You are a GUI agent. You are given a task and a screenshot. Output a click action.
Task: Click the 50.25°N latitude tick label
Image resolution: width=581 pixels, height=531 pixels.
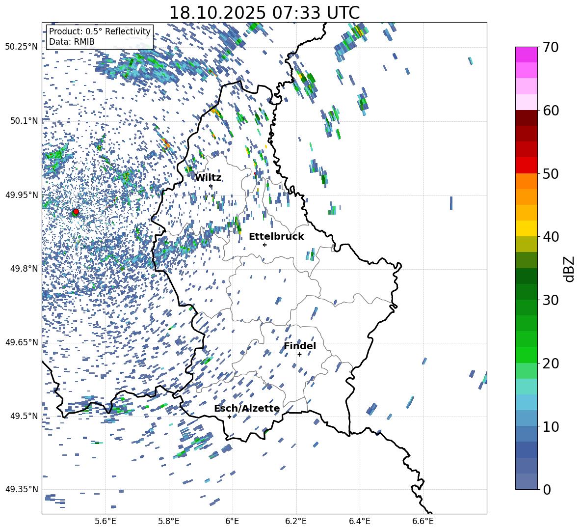point(22,47)
